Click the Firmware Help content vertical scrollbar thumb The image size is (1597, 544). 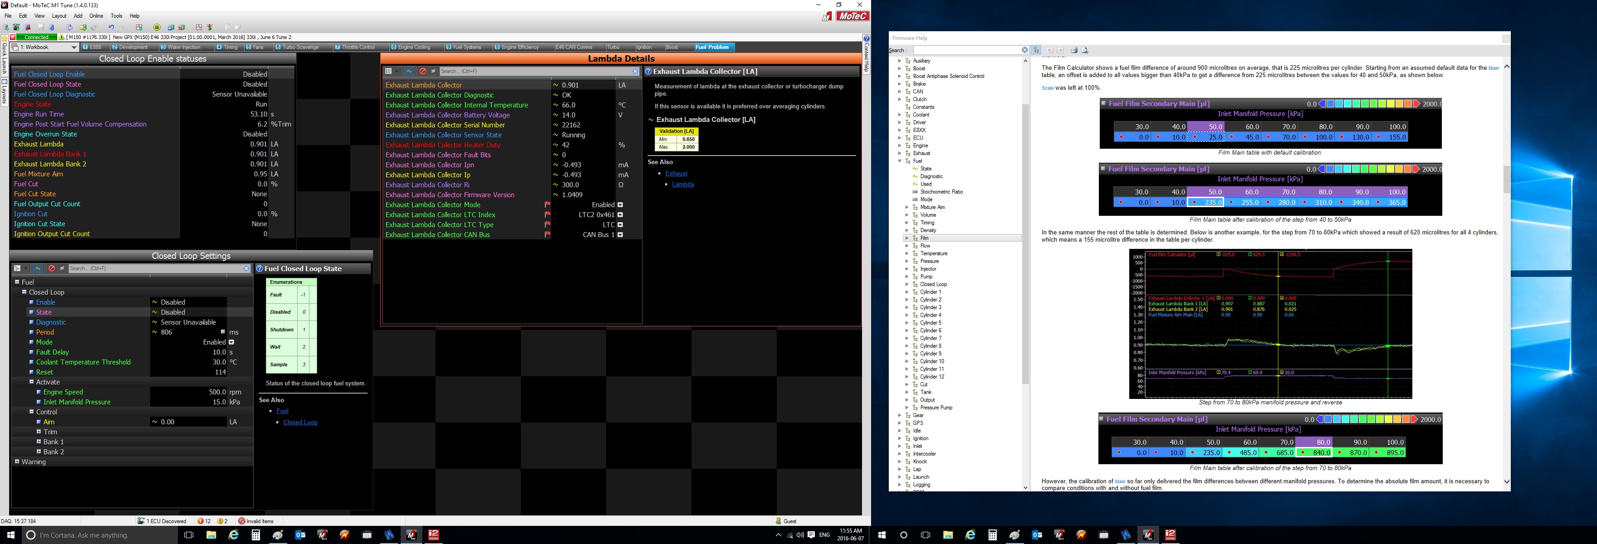click(x=1506, y=180)
